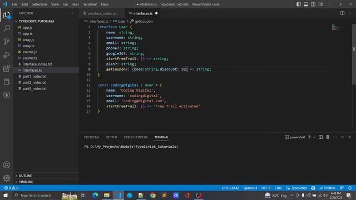Click Ln 9, Col 42 in status bar
356x200 pixels.
[x=230, y=188]
